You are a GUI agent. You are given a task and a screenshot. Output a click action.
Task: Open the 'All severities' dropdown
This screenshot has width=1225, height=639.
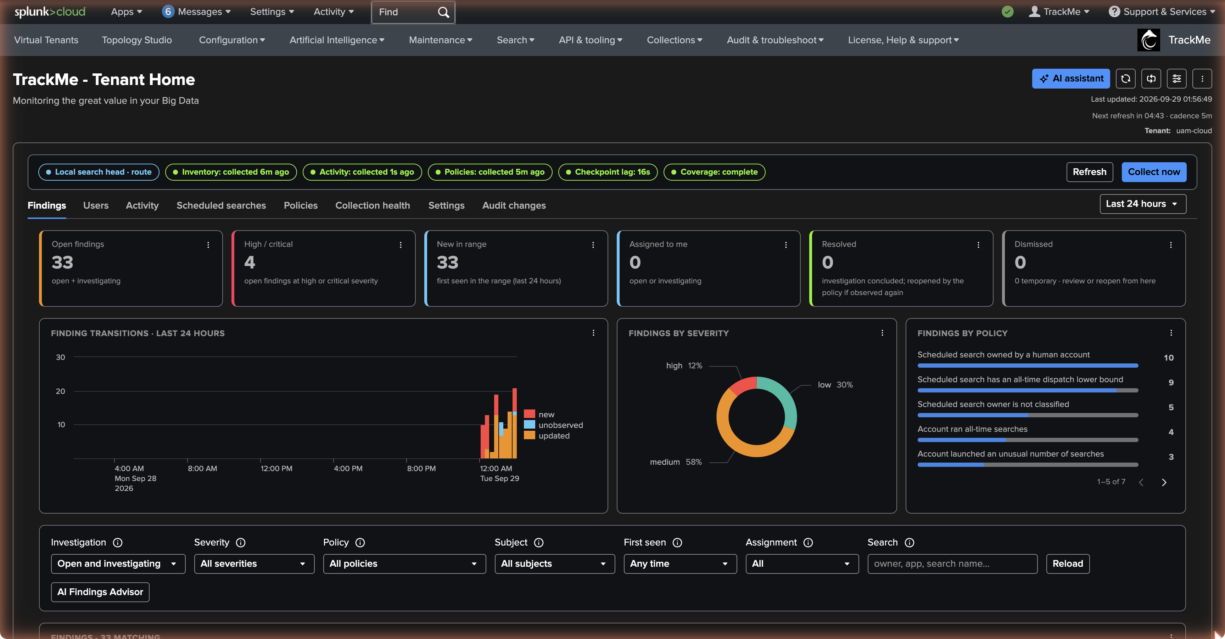click(254, 564)
